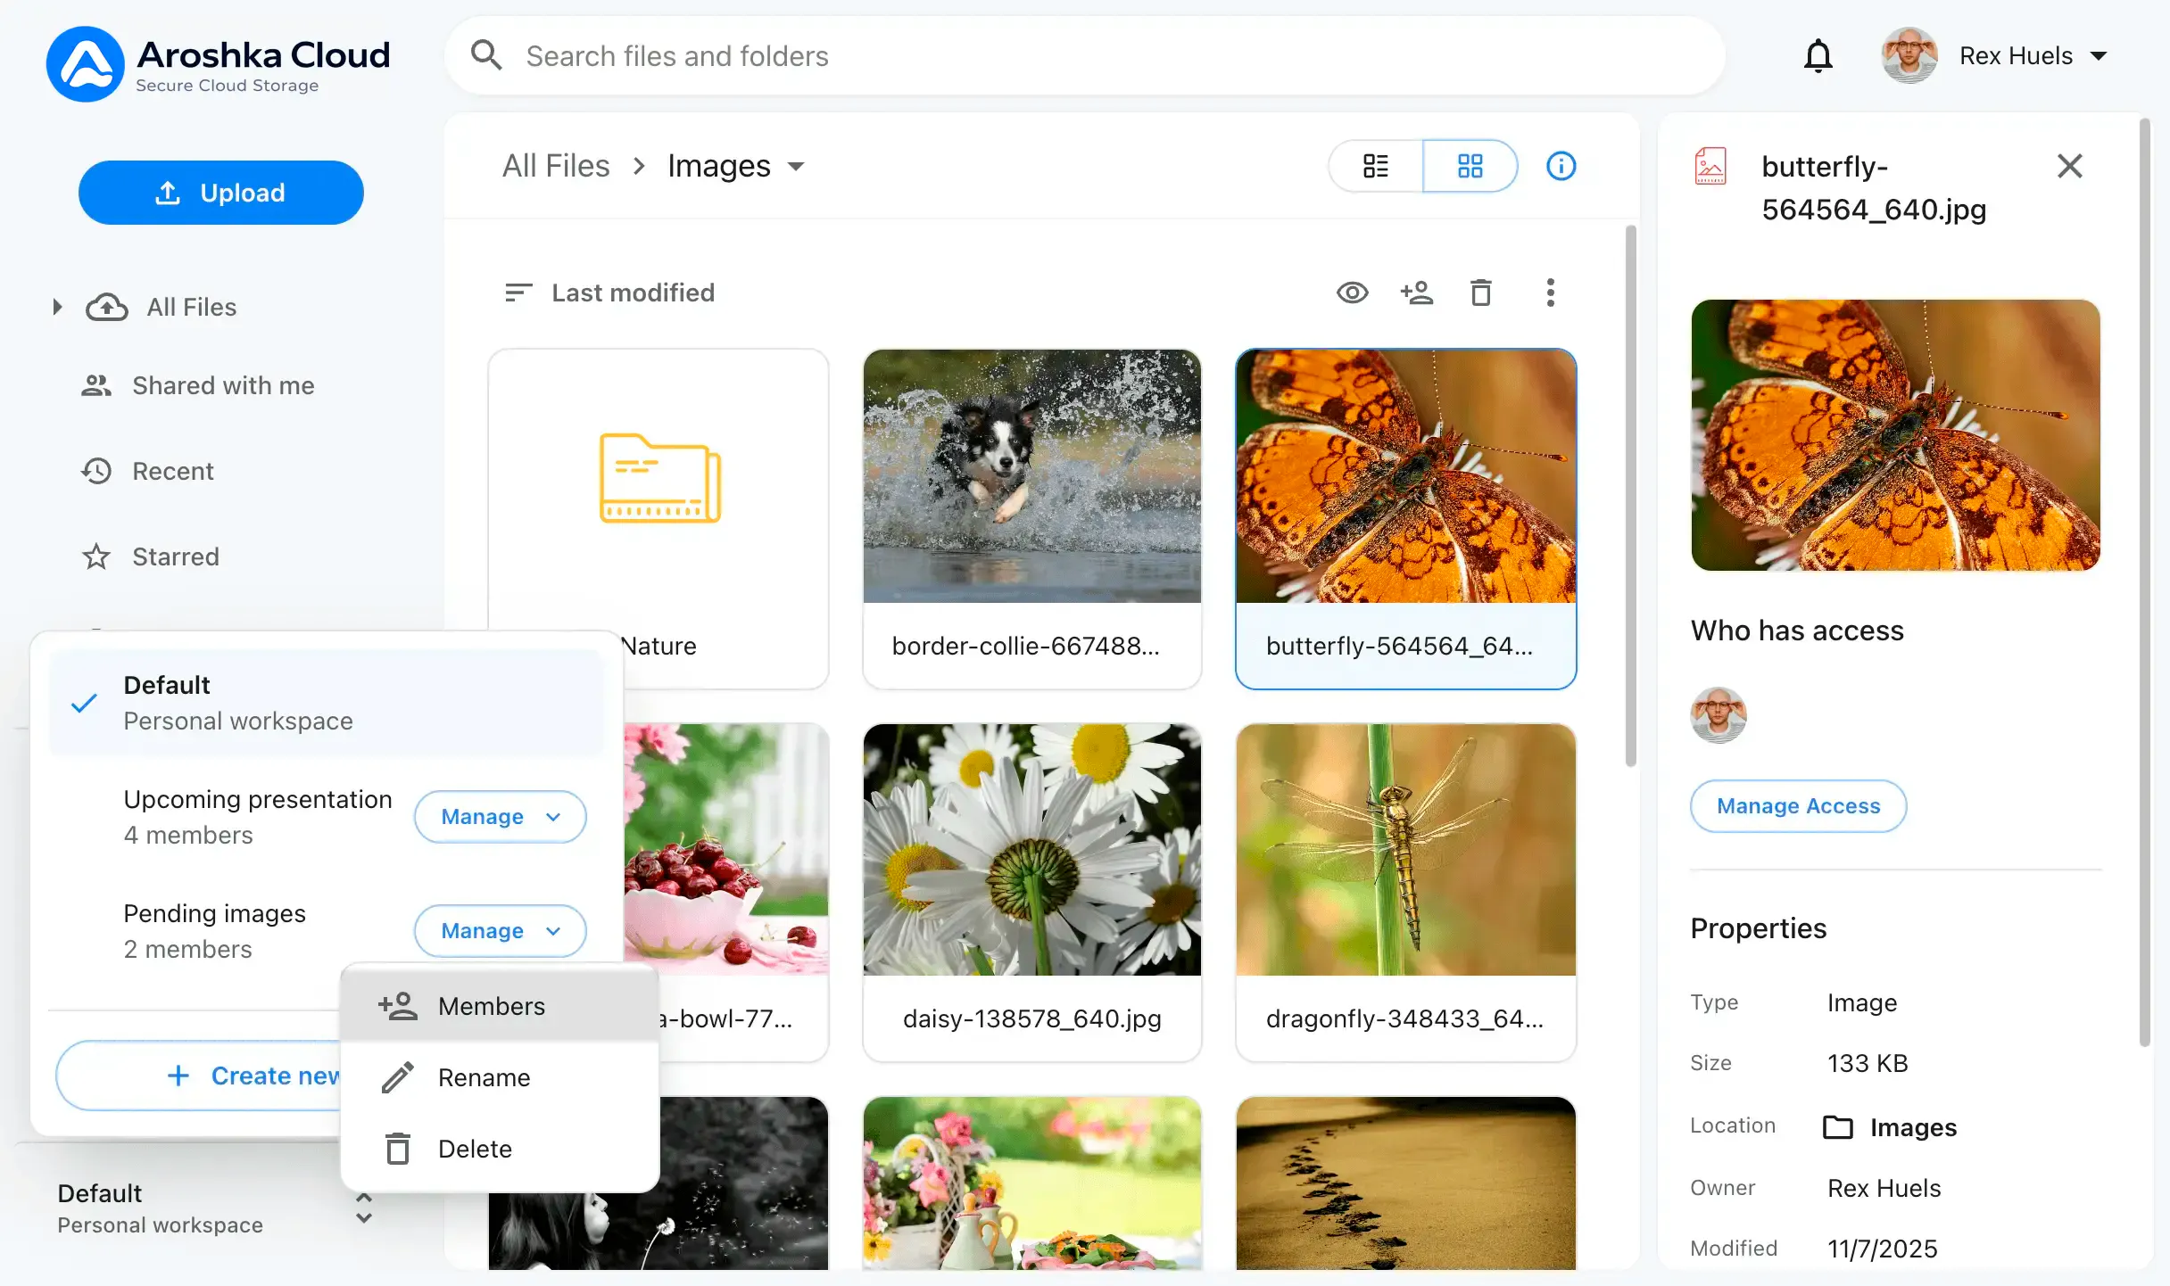Switch to list view
The width and height of the screenshot is (2170, 1286).
(x=1375, y=166)
